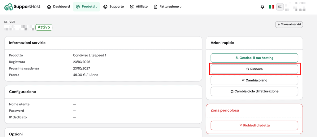Click the Zona pericolosa heading

pyautogui.click(x=225, y=110)
